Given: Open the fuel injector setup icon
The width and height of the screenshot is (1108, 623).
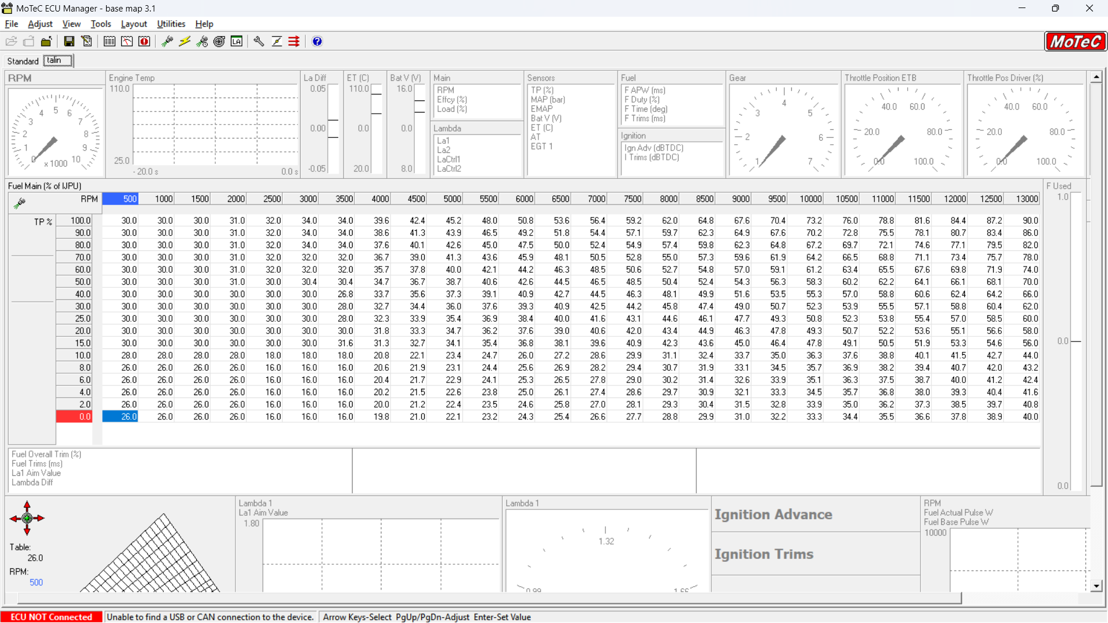Looking at the screenshot, I should 167,42.
